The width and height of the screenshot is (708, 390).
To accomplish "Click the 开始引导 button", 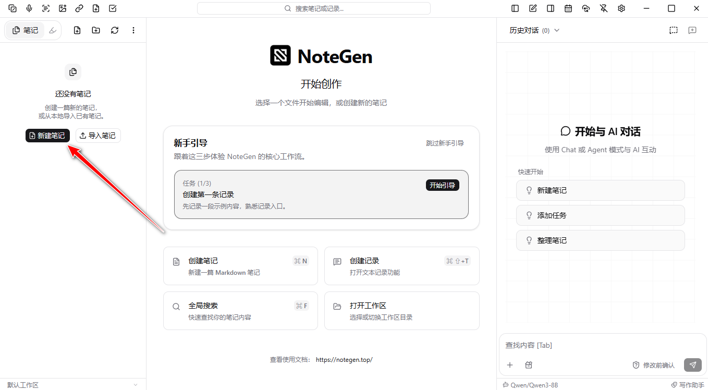I will click(443, 185).
